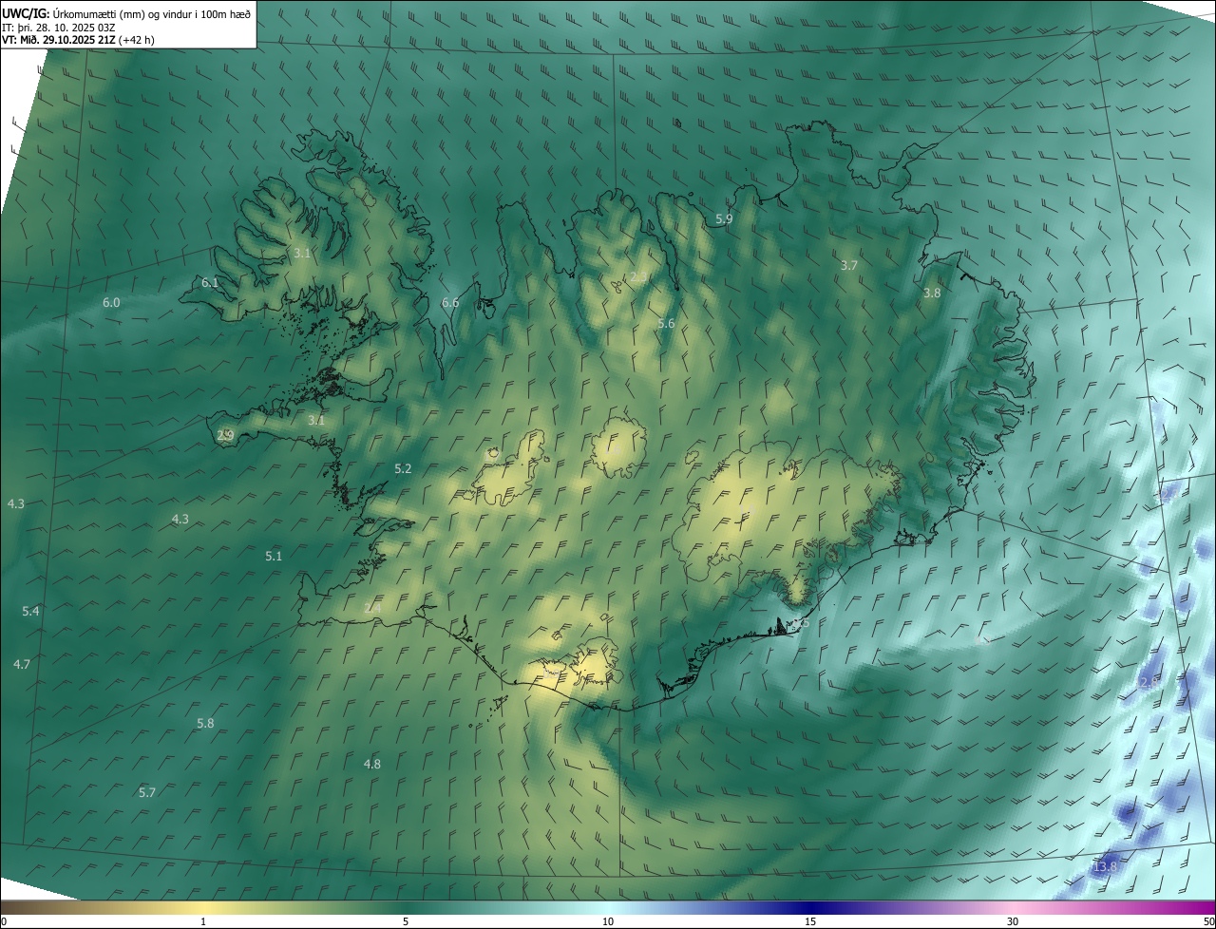Click the 'UWC/IG: Úrkomumætti (mm)' title line
The image size is (1216, 929).
click(x=126, y=13)
